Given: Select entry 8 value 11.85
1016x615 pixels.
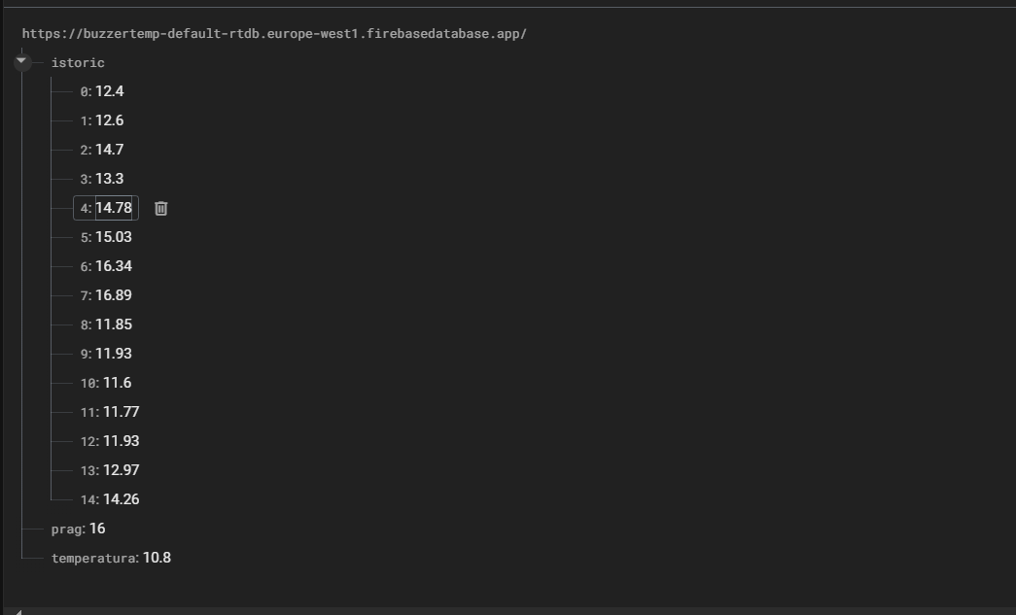Looking at the screenshot, I should (114, 325).
